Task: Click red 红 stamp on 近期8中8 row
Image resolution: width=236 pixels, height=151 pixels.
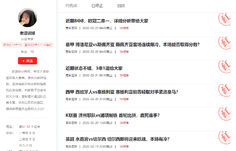Action: 224,19
